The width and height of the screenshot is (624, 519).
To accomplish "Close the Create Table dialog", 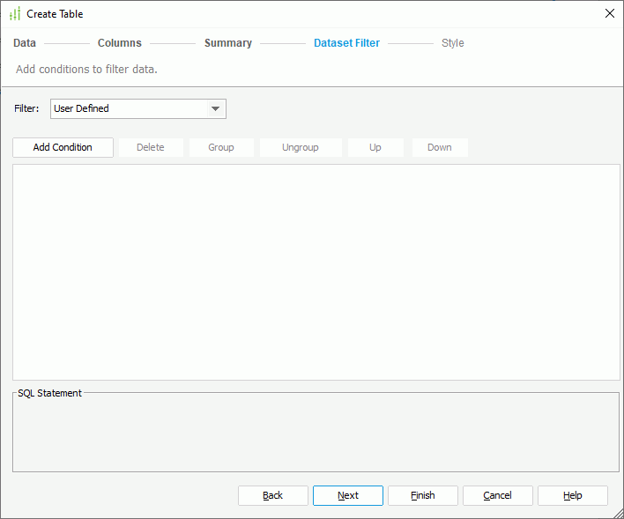I will (x=609, y=13).
